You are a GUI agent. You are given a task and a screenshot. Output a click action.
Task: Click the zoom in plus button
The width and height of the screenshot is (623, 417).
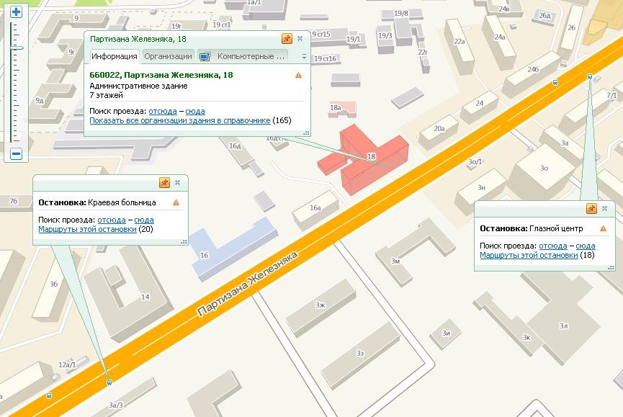tap(17, 12)
